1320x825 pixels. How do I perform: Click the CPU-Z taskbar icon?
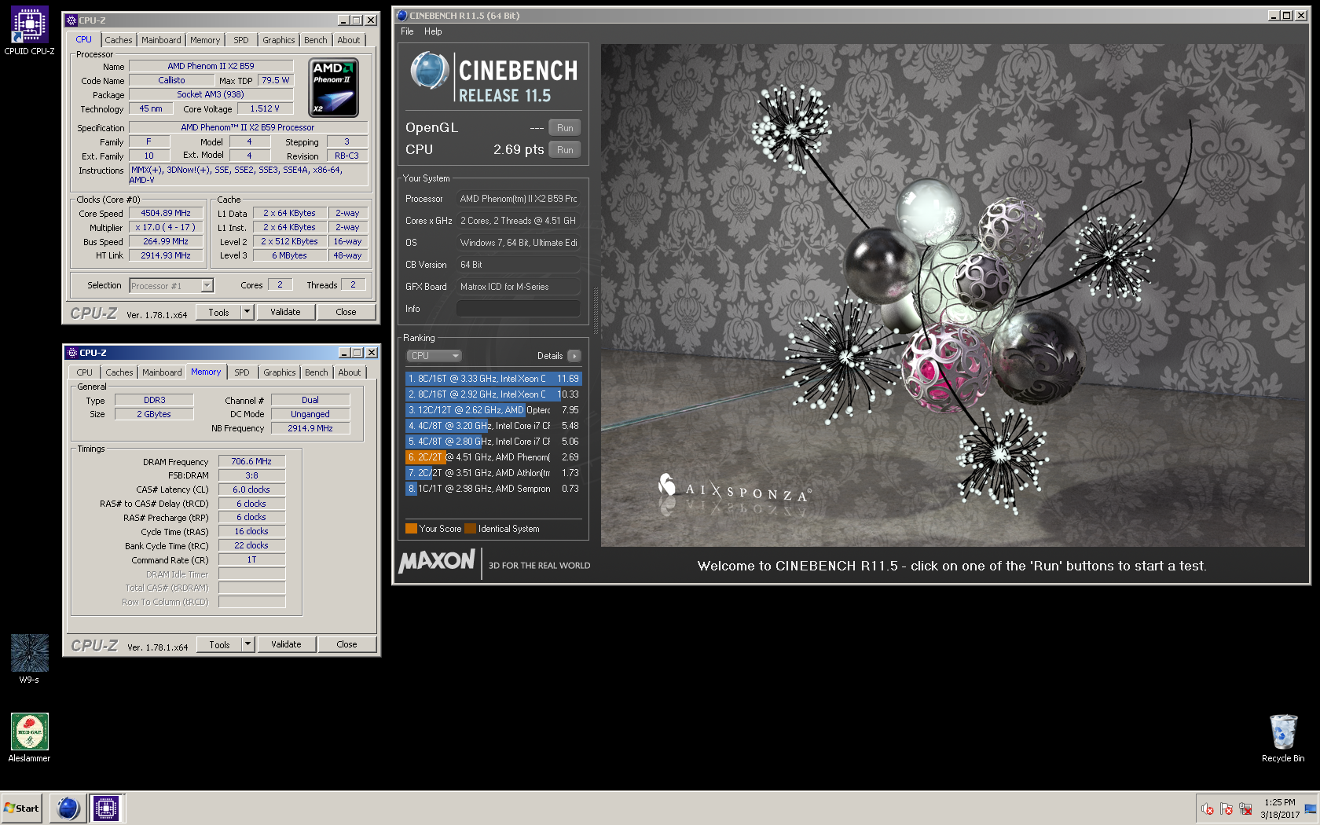click(106, 808)
